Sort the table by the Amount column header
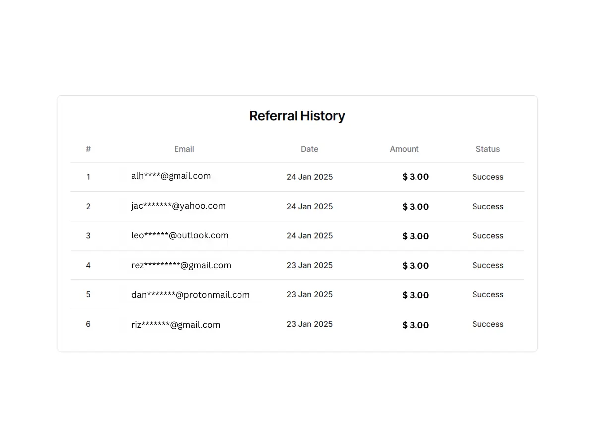The height and width of the screenshot is (446, 595). (x=404, y=149)
